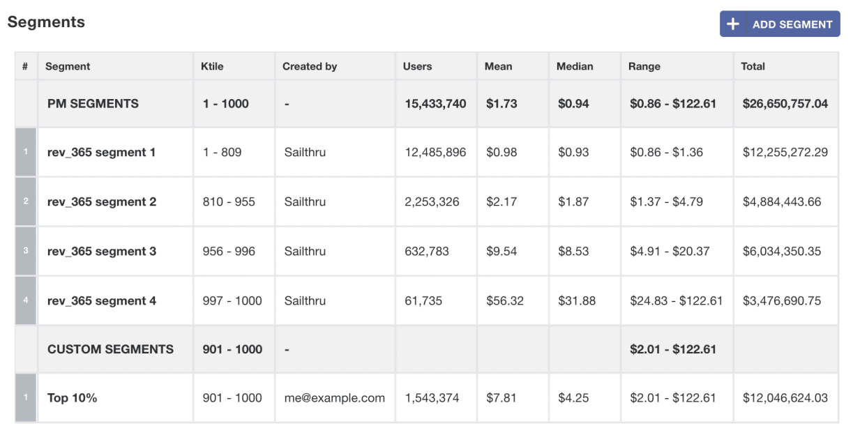Click the me@example.com creator cell
The width and height of the screenshot is (853, 435).
pos(334,398)
